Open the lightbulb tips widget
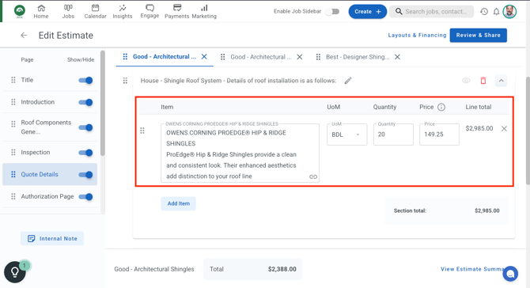This screenshot has height=288, width=530. point(15,271)
